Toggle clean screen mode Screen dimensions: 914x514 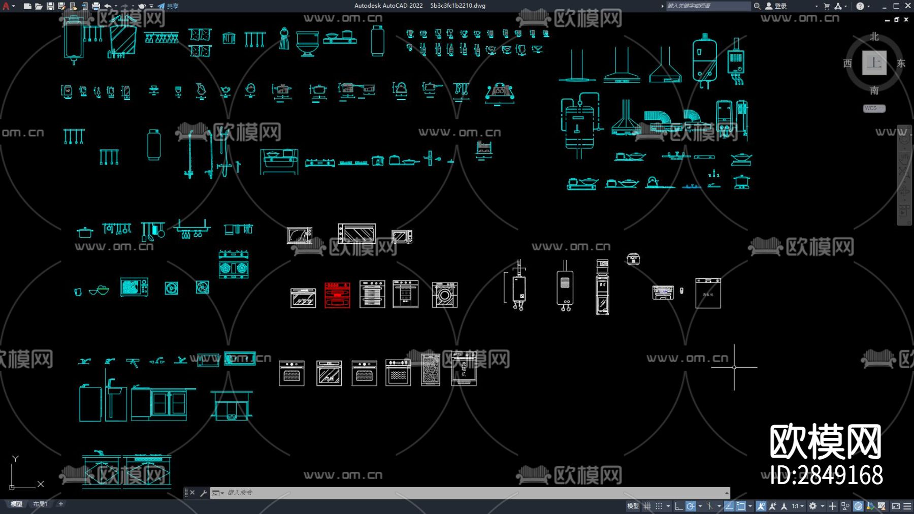(x=896, y=506)
